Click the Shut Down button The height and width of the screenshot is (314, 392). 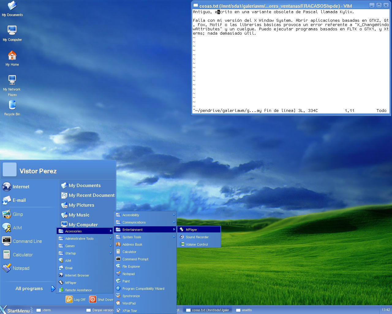pos(101,299)
